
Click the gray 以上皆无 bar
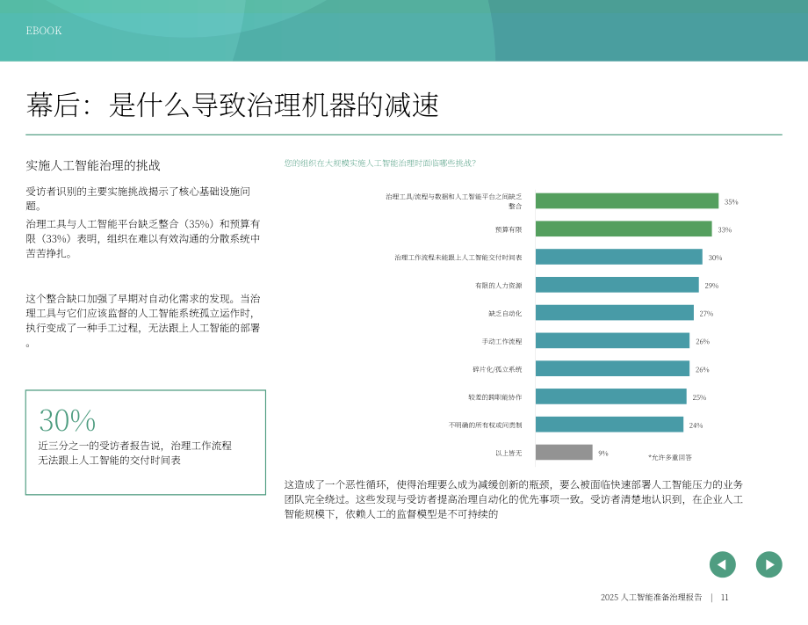click(564, 452)
